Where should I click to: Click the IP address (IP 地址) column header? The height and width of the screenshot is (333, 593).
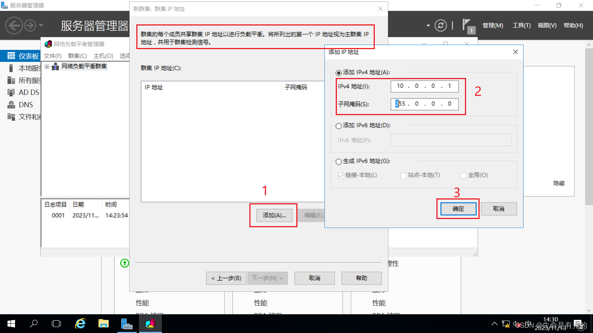(211, 87)
